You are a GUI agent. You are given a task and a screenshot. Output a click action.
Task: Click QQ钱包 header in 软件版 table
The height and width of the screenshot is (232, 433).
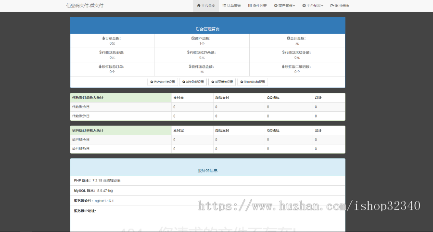[273, 130]
